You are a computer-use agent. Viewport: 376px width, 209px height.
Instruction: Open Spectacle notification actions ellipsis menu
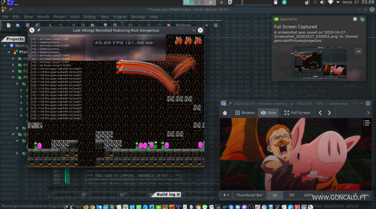(359, 51)
